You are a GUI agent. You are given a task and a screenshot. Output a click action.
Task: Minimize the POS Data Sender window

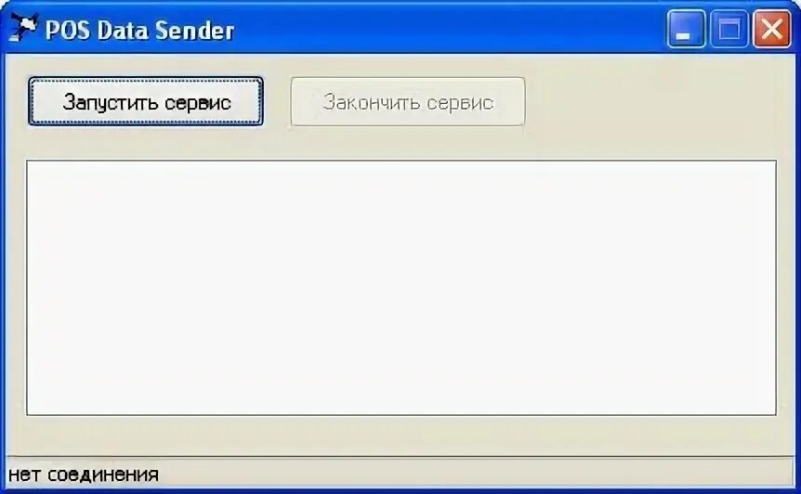686,29
